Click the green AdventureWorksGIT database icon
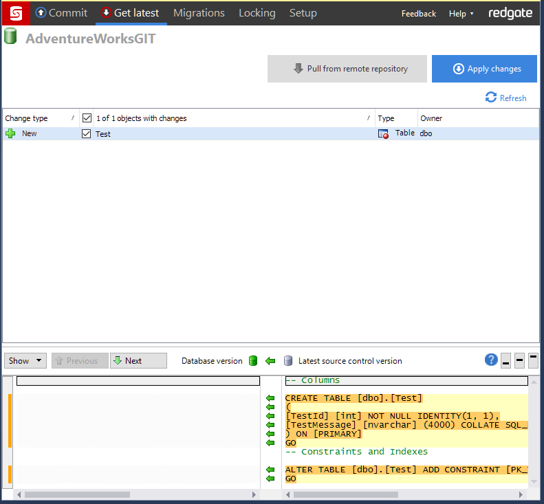 click(x=10, y=36)
